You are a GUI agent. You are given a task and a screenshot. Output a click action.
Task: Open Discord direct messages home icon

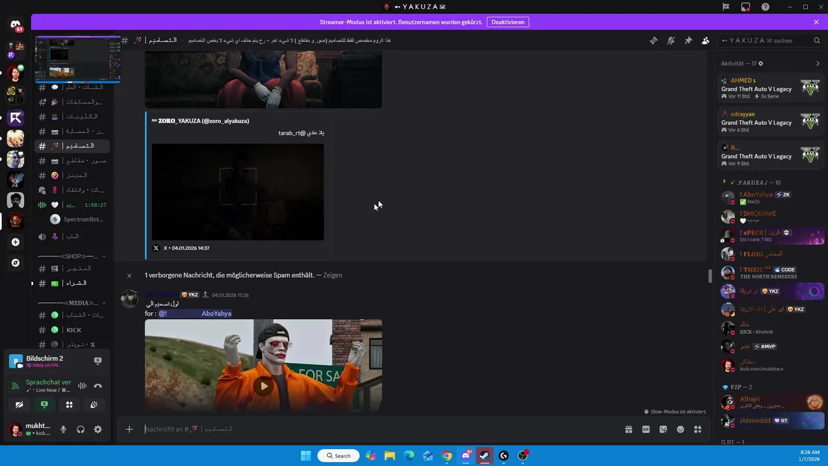(x=16, y=25)
